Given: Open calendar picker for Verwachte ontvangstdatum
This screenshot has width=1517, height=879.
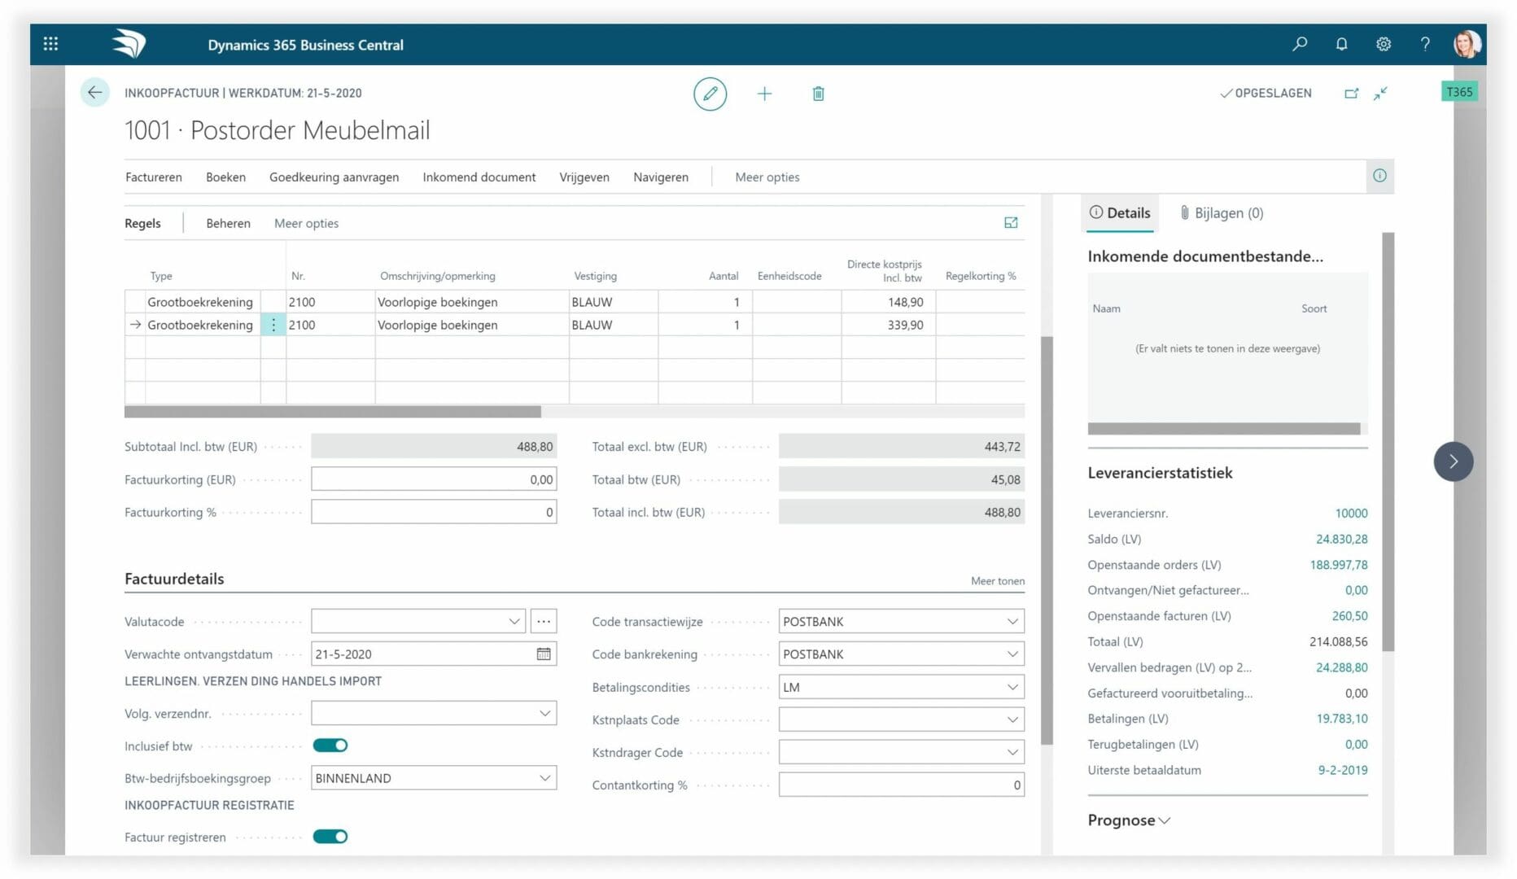Looking at the screenshot, I should [544, 654].
